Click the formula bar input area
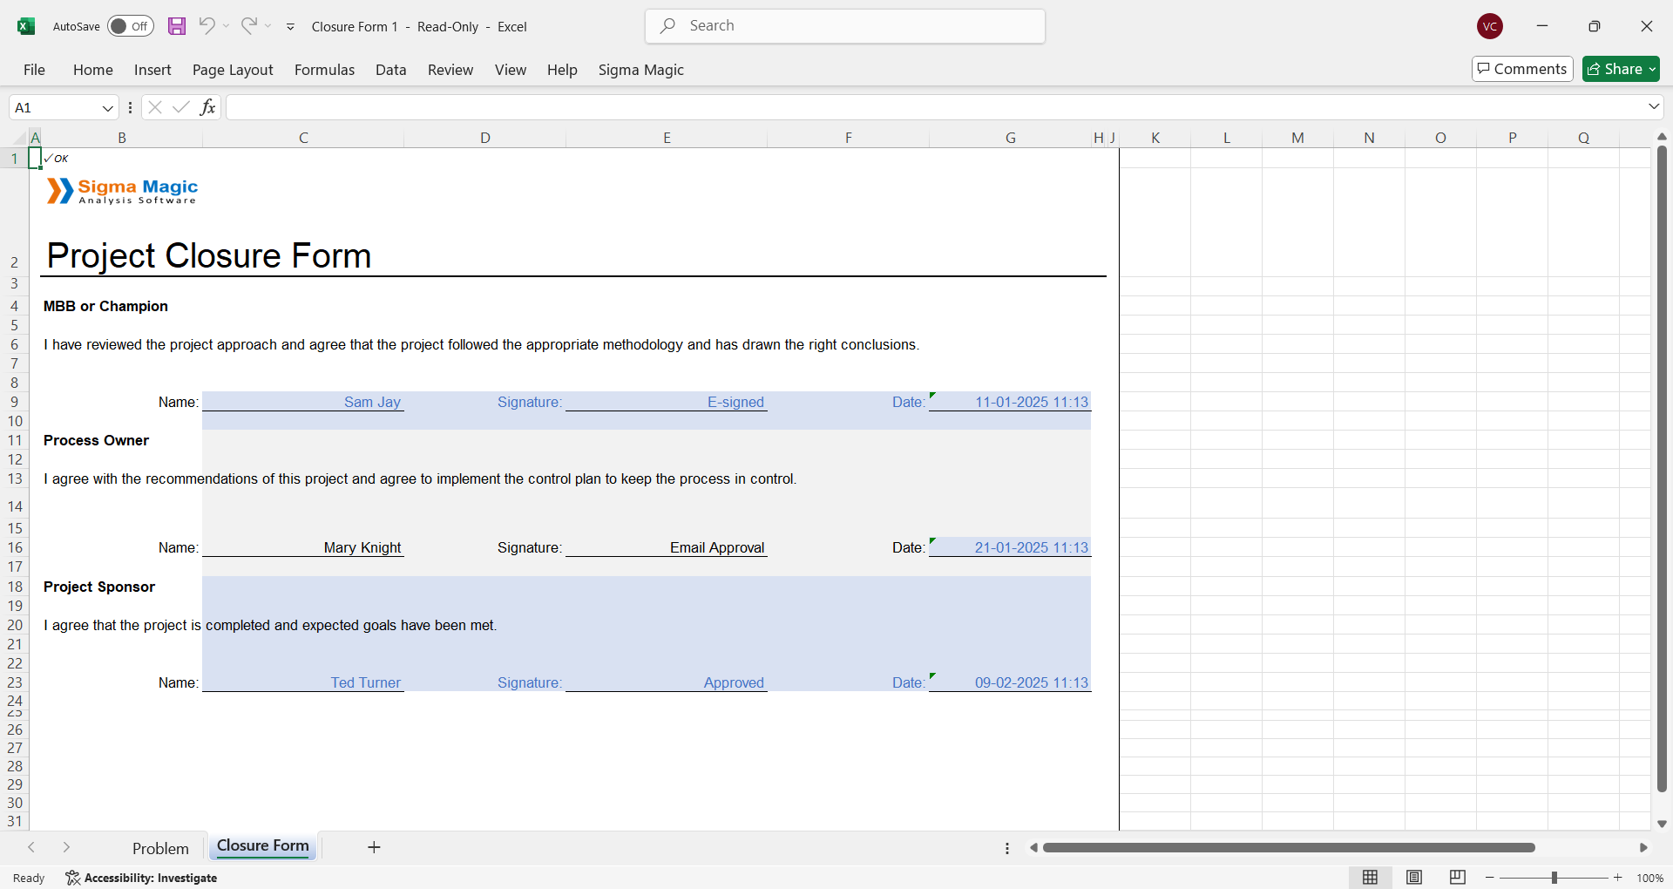This screenshot has height=889, width=1673. (x=936, y=107)
